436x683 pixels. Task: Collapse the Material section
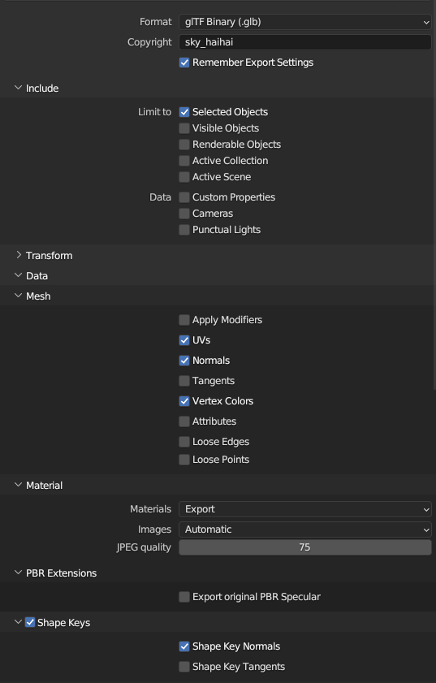point(19,485)
